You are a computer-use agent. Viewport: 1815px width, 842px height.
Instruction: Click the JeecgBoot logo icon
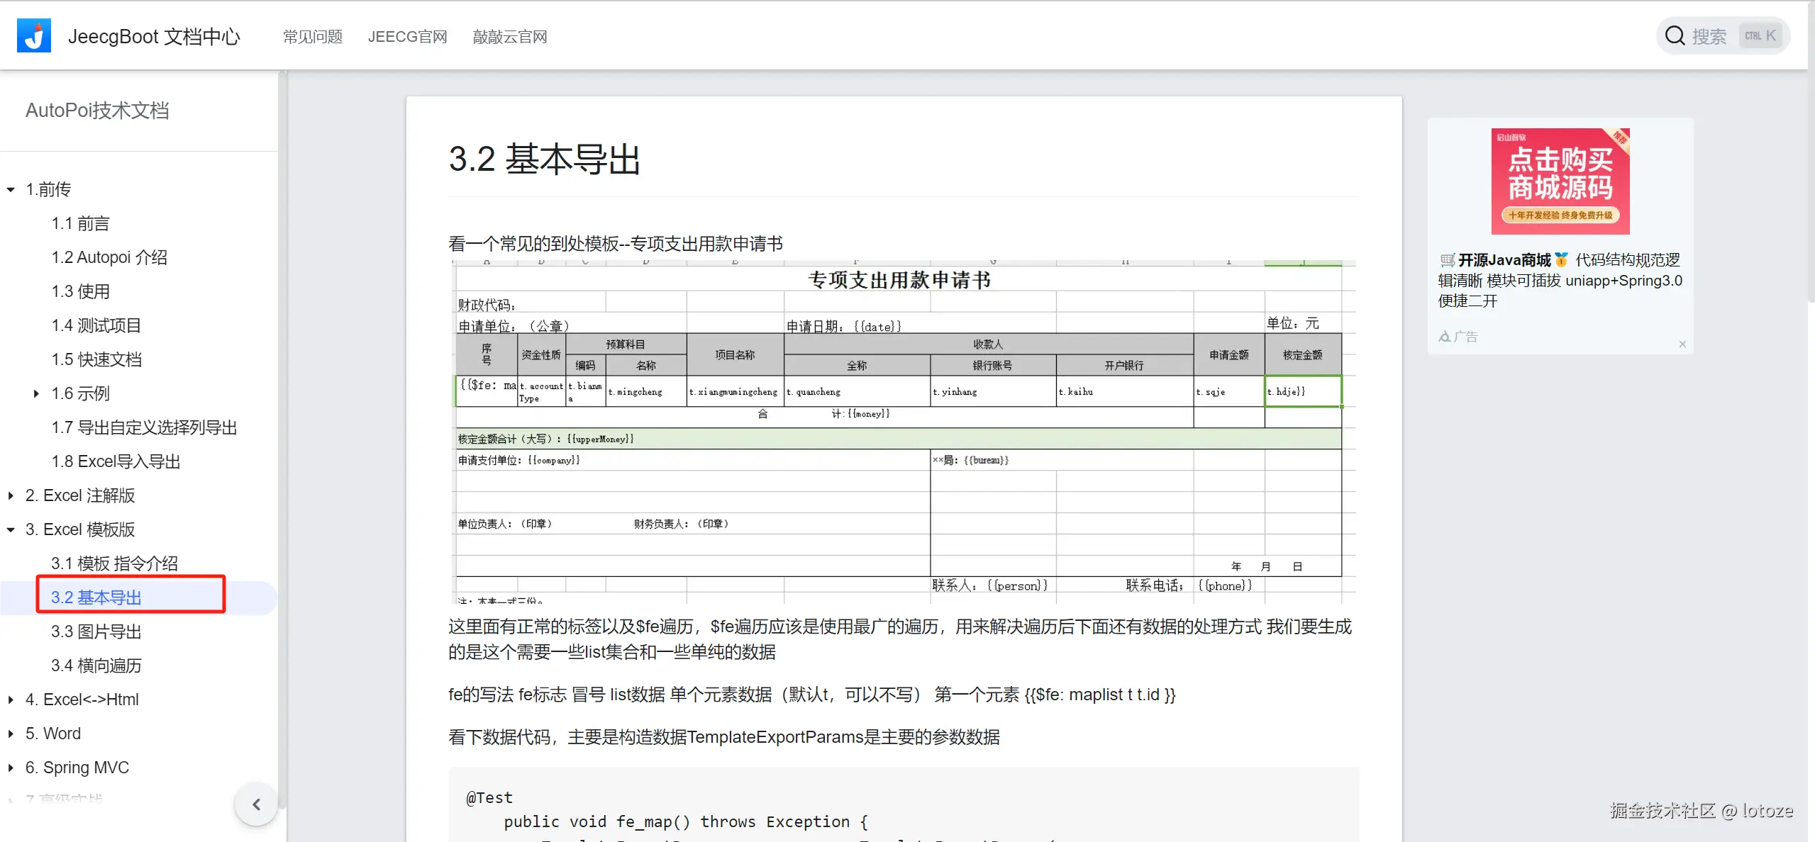(34, 36)
